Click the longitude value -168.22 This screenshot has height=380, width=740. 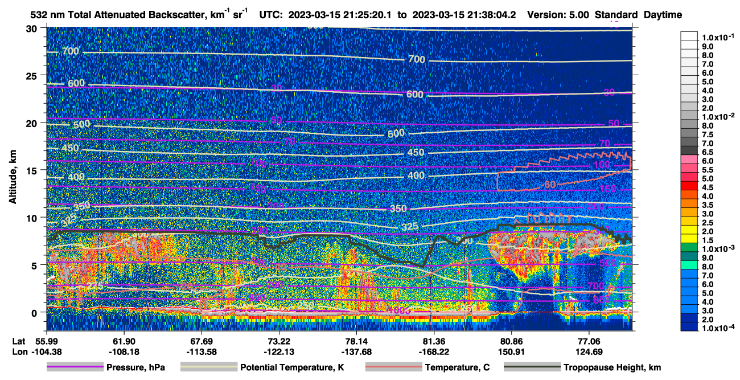(434, 351)
